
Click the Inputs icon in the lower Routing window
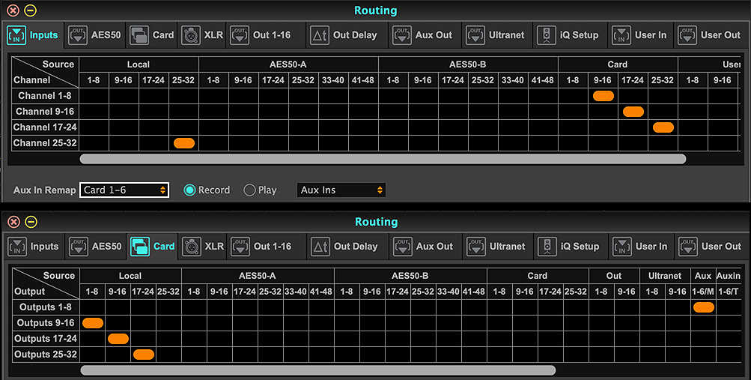(16, 247)
